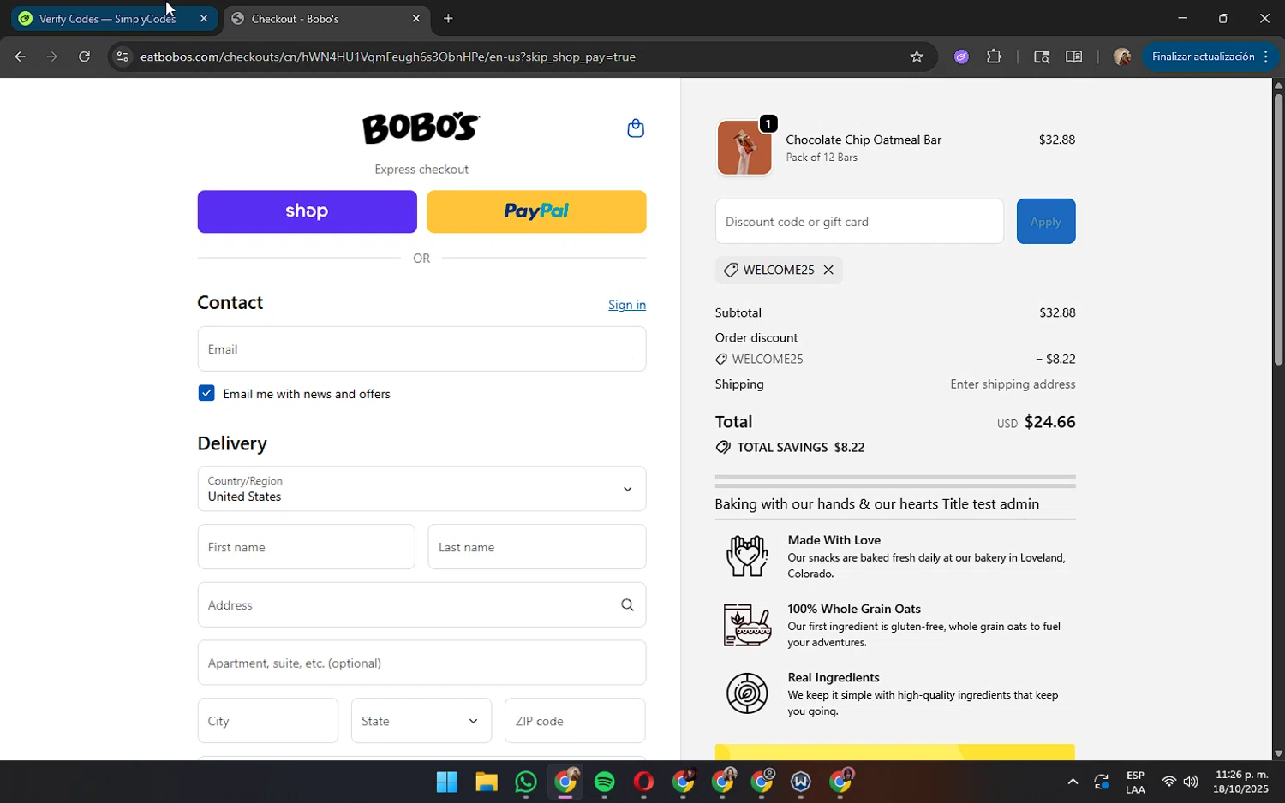Screen dimensions: 1285x803
Task: Open the media control toolbar icon
Action: (1041, 57)
